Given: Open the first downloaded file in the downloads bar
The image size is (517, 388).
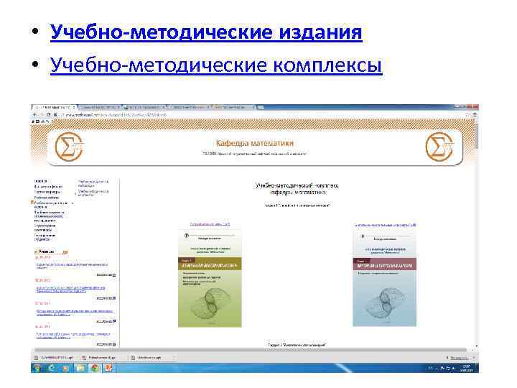Looking at the screenshot, I should point(53,358).
